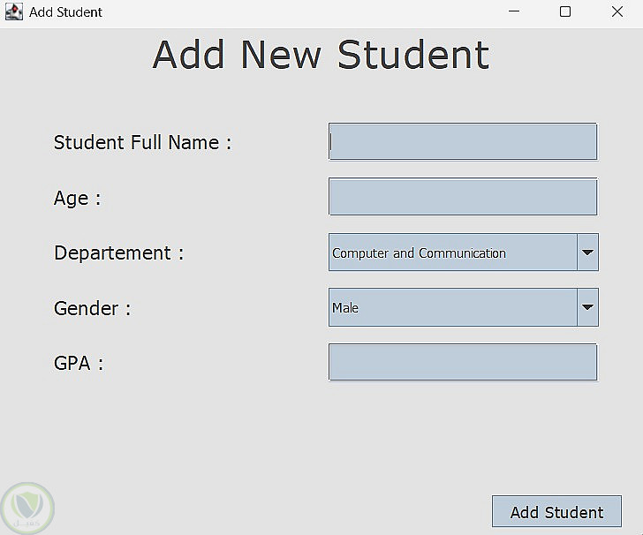This screenshot has height=535, width=643.
Task: Open the Departement dropdown arrow
Action: pyautogui.click(x=587, y=252)
